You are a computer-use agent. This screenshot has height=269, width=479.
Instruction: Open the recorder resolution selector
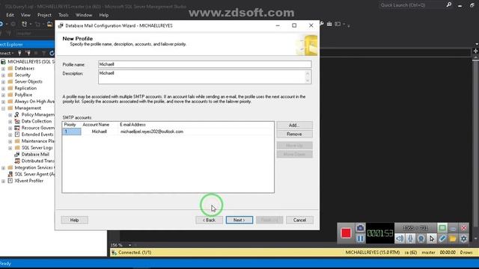[415, 228]
